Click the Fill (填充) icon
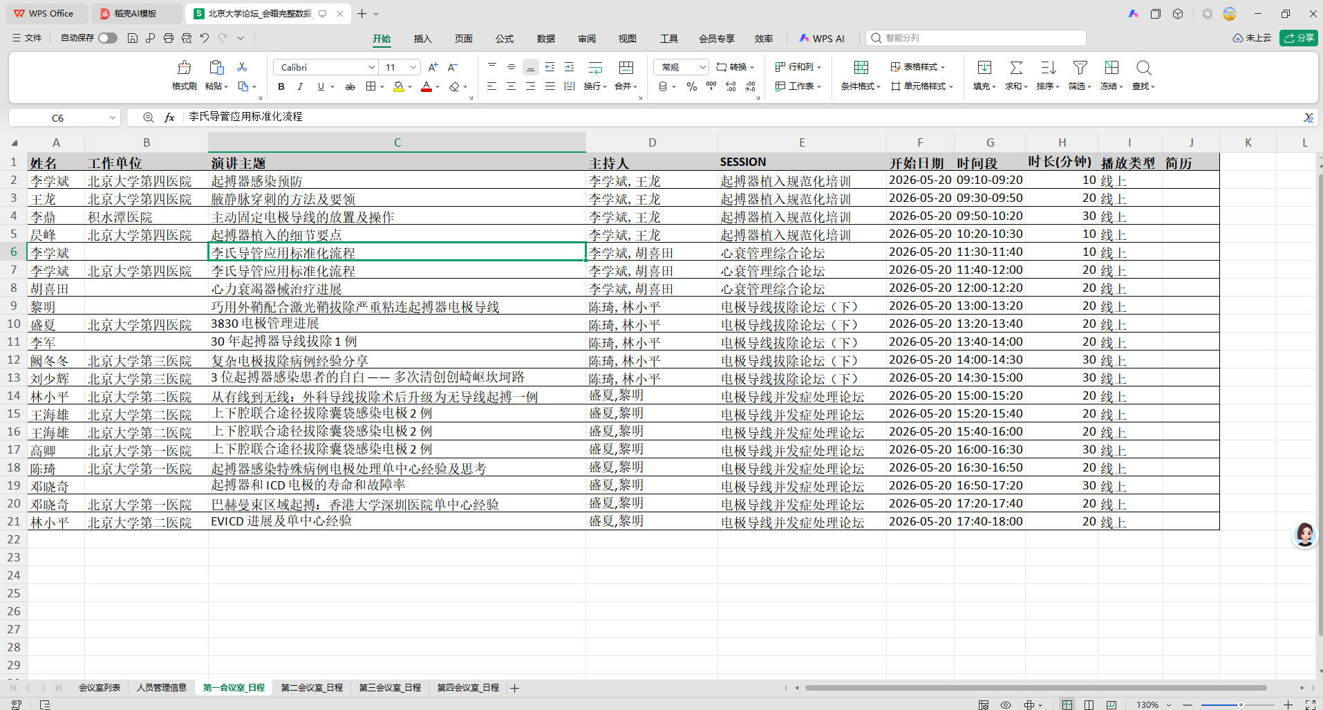 984,68
